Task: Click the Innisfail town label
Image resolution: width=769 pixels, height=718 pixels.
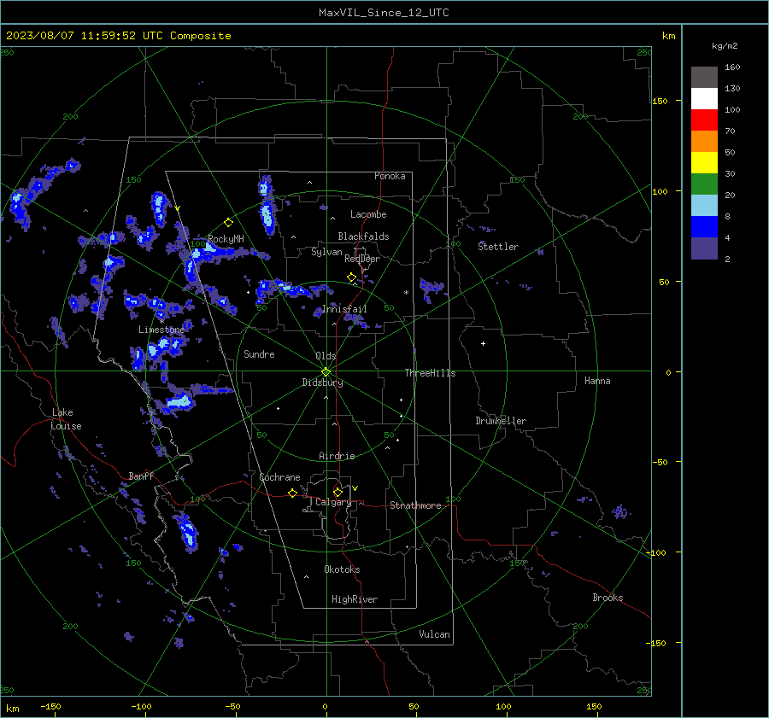Action: (x=344, y=309)
